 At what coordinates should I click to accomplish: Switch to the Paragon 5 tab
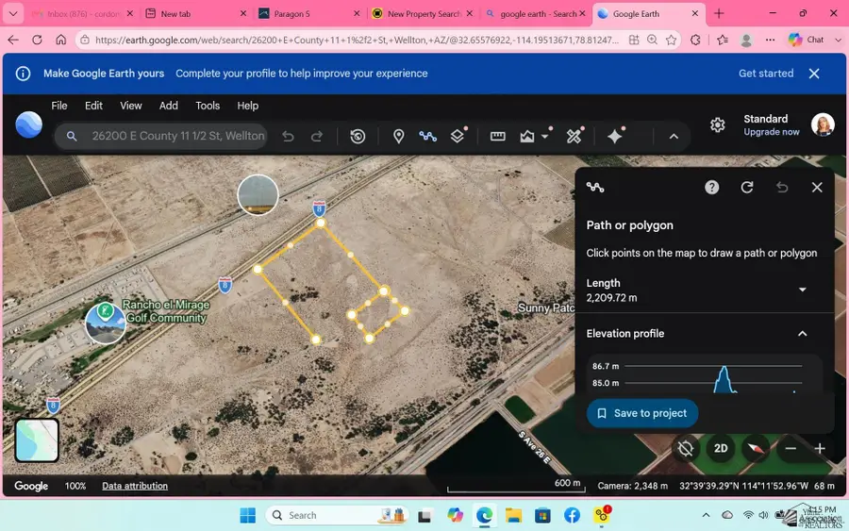tap(308, 13)
